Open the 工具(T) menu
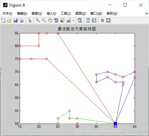Image resolution: width=149 pixels, height=136 pixels. (x=66, y=13)
